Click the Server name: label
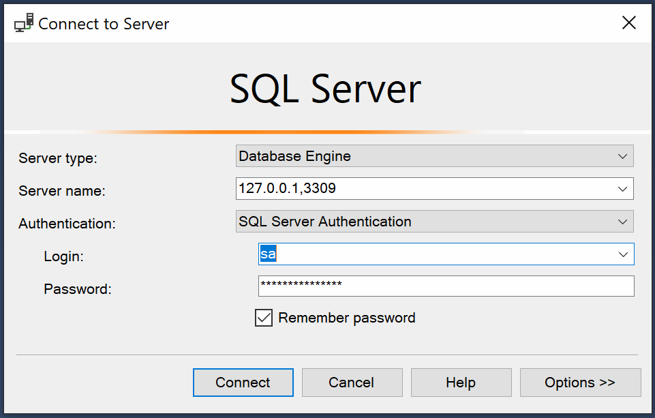 pos(62,191)
